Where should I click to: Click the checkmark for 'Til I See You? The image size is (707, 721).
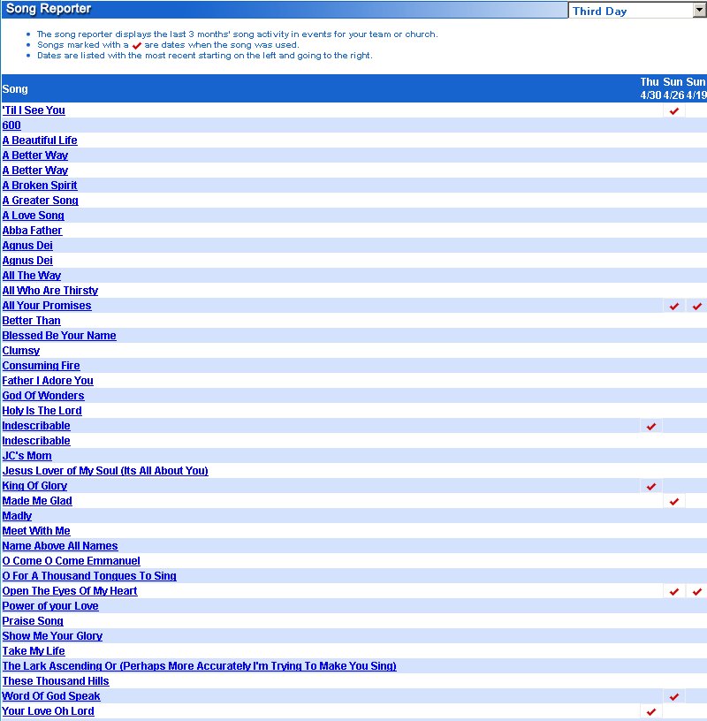[674, 111]
